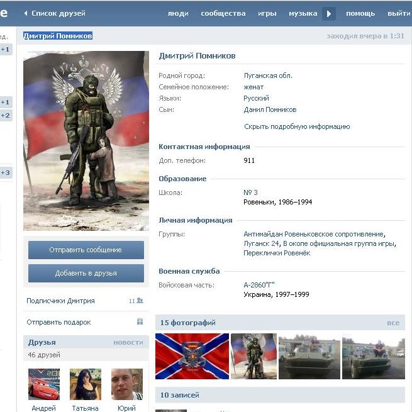Click last seen text заходил вчера в 1:31
The image size is (412, 412).
tap(365, 36)
